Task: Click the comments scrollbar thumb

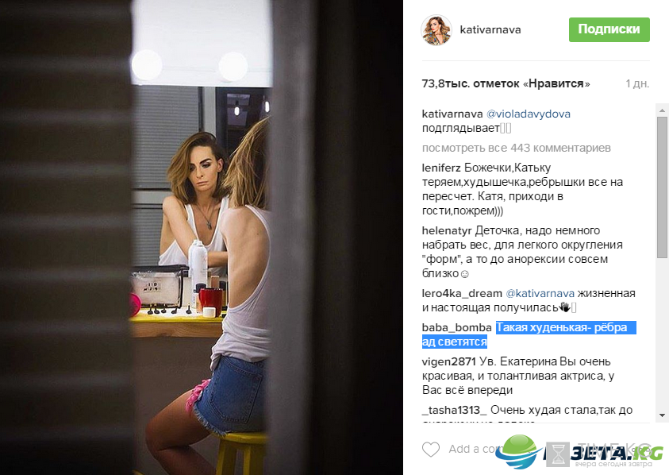Action: click(662, 187)
